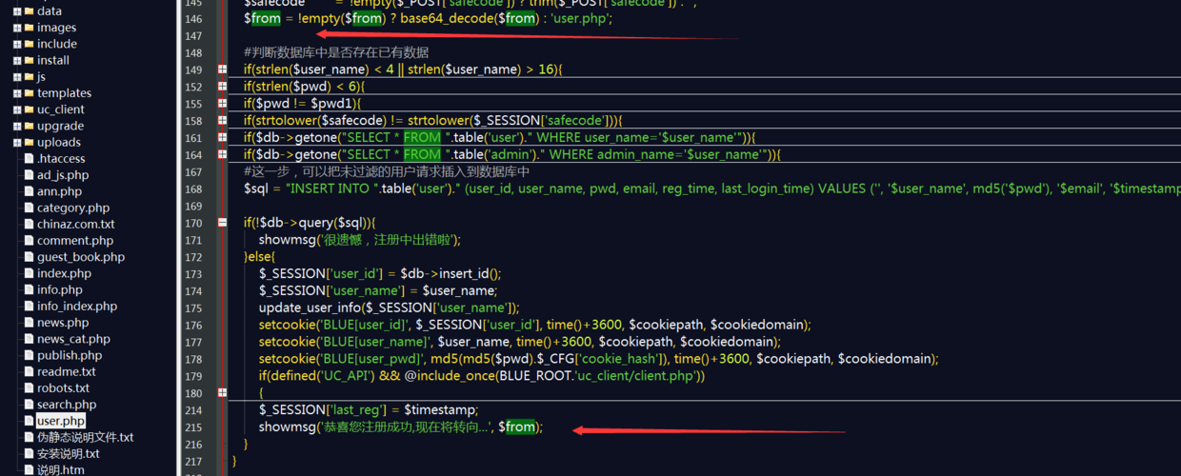Select the .htaccess file
The image size is (1181, 476).
[61, 159]
